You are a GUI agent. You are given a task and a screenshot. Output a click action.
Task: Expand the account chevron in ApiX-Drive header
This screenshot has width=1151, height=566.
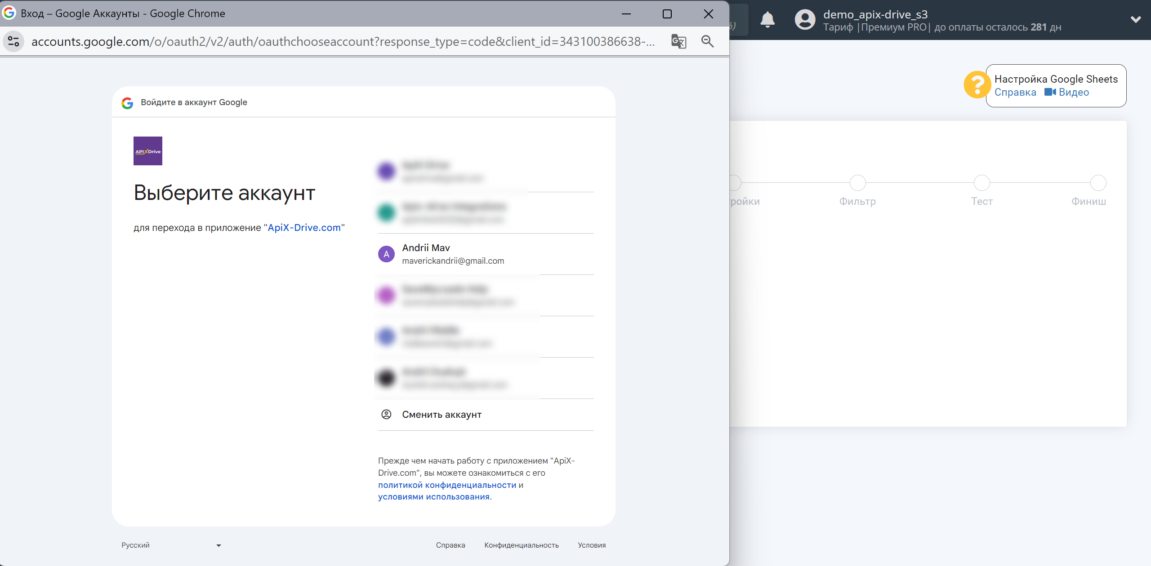point(1136,20)
